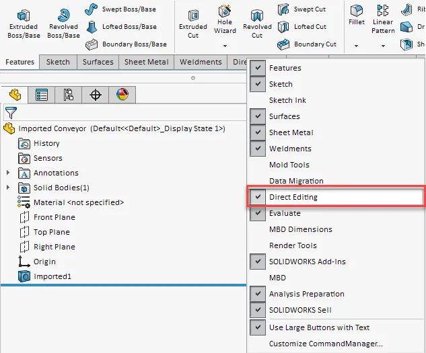The image size is (426, 353).
Task: Open Linear Pattern dropdown arrow
Action: coord(383,46)
